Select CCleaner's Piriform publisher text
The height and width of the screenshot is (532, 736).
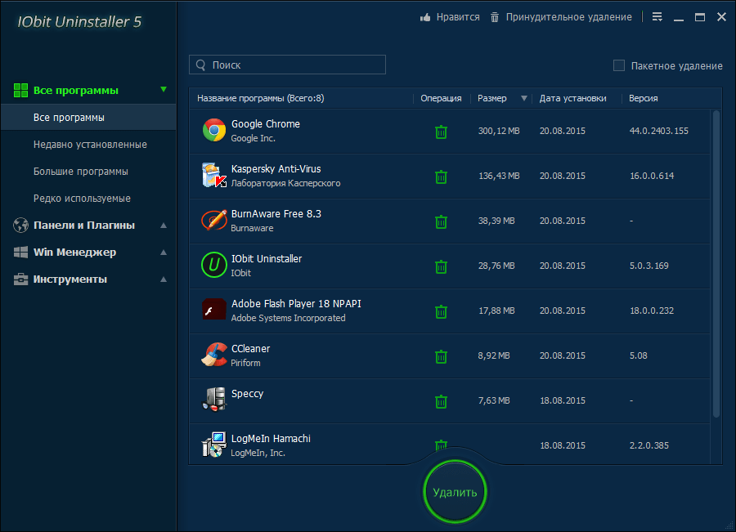[x=245, y=363]
